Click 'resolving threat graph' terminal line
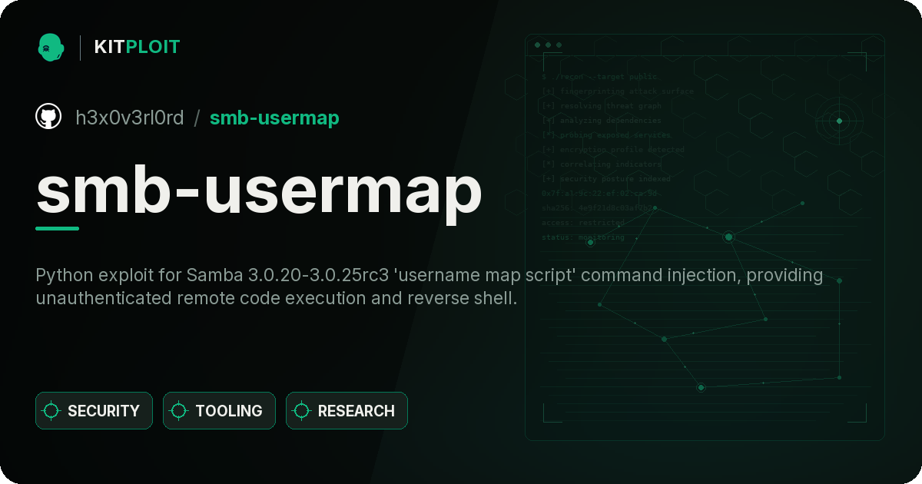922x484 pixels. [602, 106]
